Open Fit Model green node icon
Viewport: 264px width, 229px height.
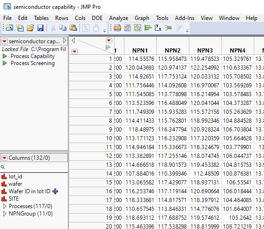pos(168,28)
